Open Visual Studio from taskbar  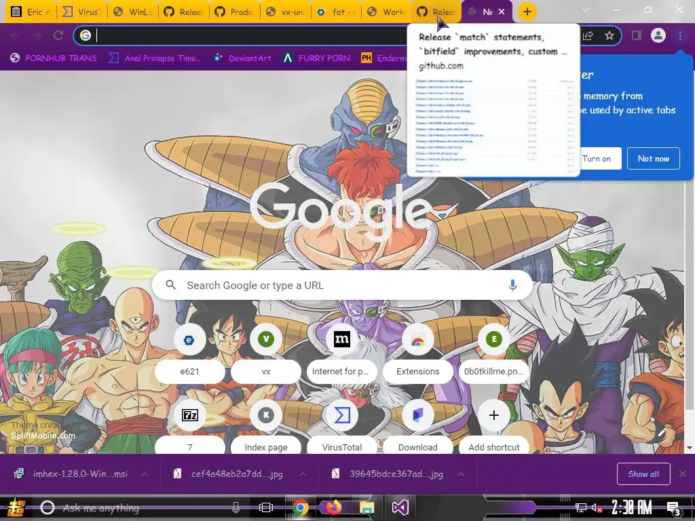400,507
